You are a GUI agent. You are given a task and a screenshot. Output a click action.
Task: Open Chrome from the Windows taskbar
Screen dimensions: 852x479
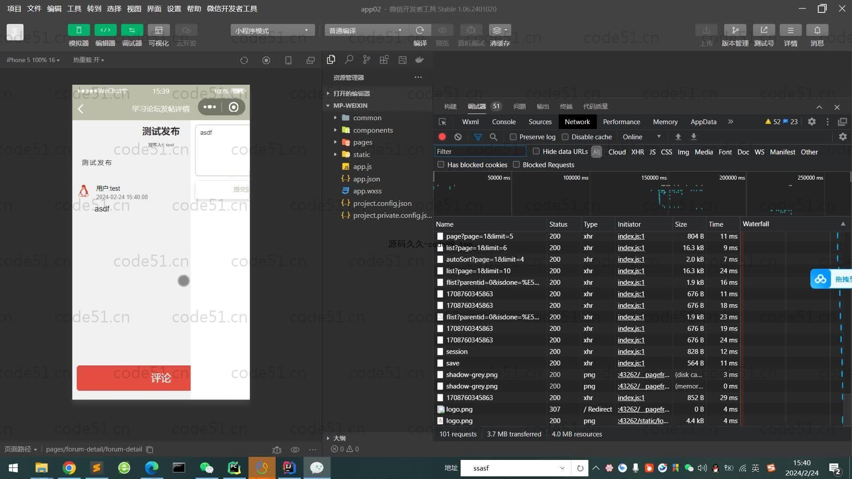[69, 468]
